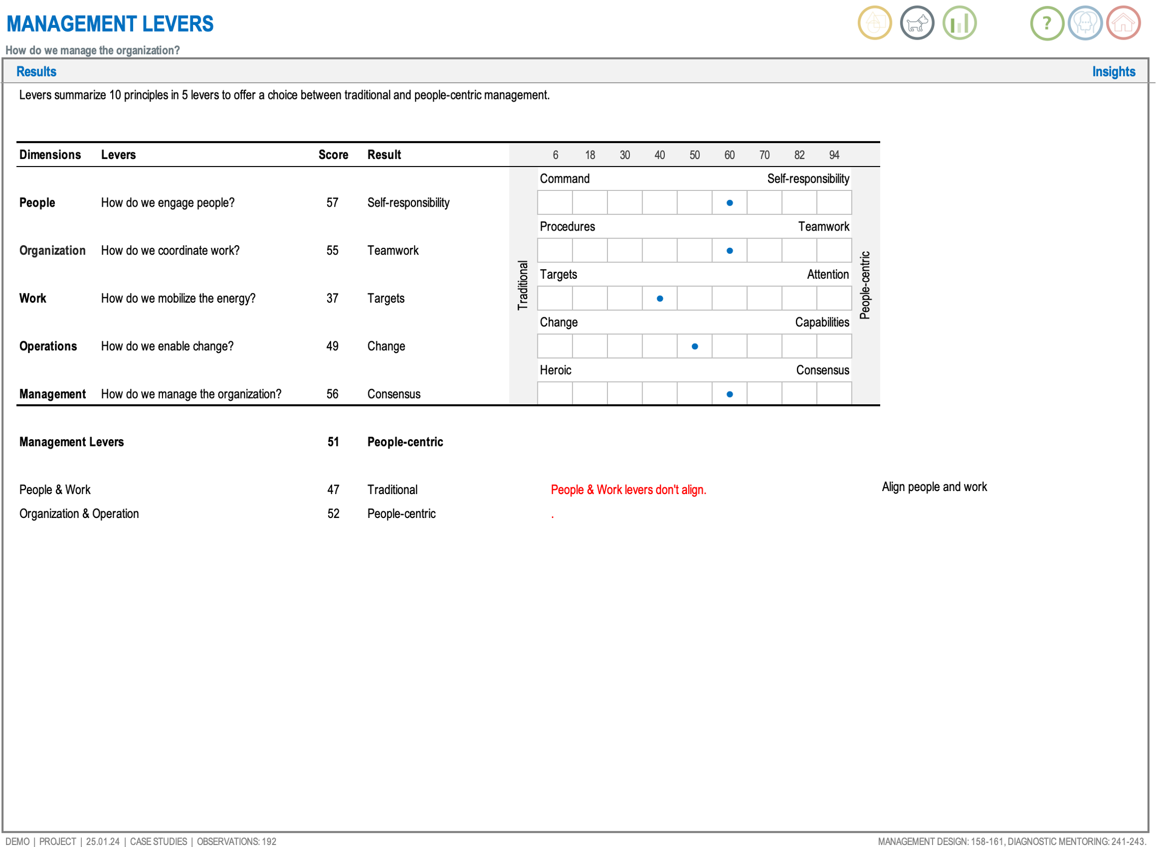Image resolution: width=1156 pixels, height=847 pixels.
Task: Click the vertical People-centric axis label
Action: pyautogui.click(x=864, y=285)
